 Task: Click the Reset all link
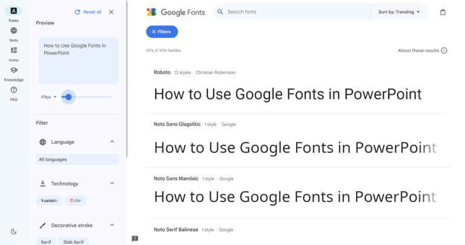(x=92, y=12)
